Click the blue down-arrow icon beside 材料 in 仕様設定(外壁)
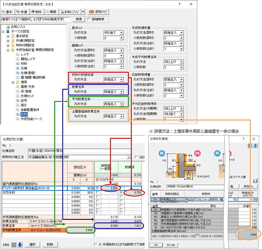Viewport: 262px width, 249px height. 20,245
